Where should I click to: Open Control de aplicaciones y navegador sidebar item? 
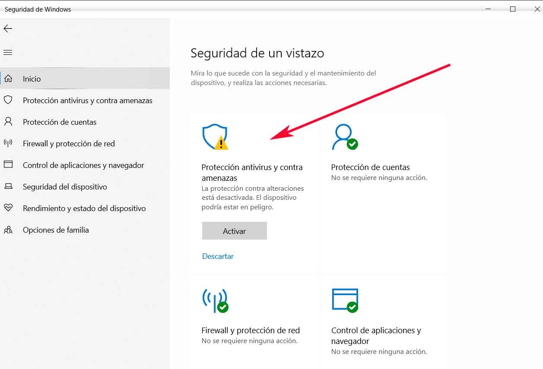click(x=85, y=165)
